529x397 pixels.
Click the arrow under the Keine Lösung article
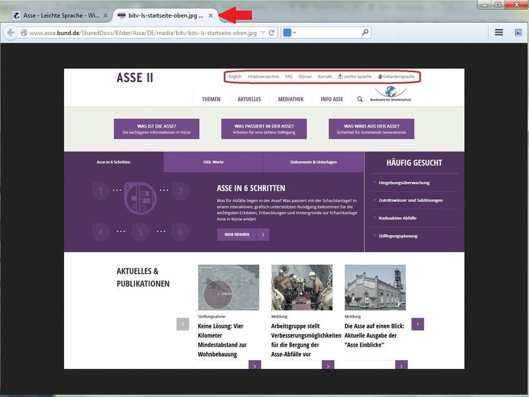(255, 365)
